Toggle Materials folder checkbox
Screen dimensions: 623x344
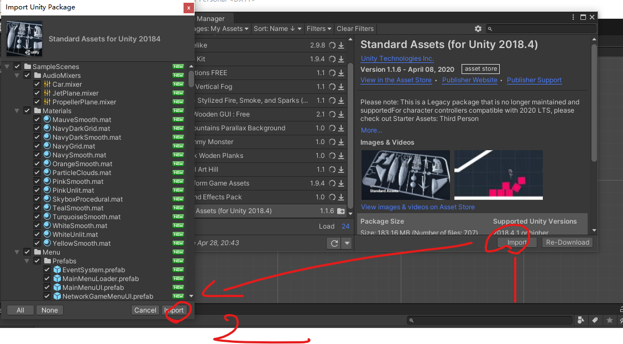pos(27,110)
